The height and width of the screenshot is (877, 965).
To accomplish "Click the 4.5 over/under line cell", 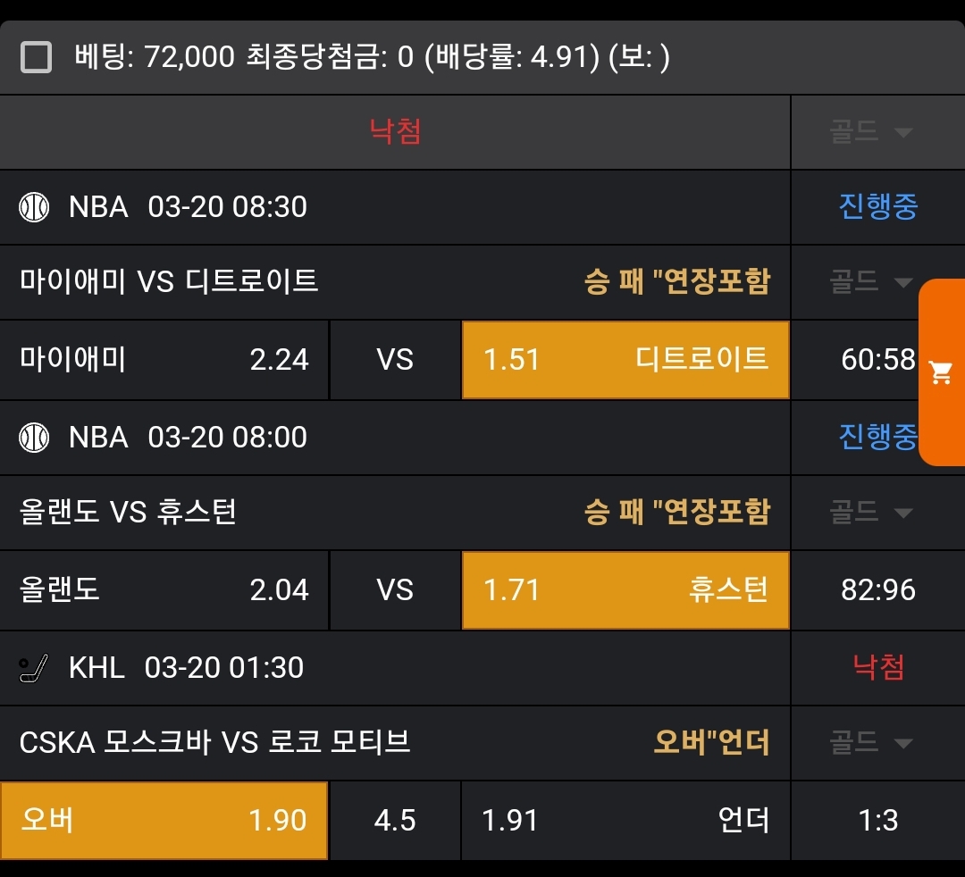I will coord(395,821).
